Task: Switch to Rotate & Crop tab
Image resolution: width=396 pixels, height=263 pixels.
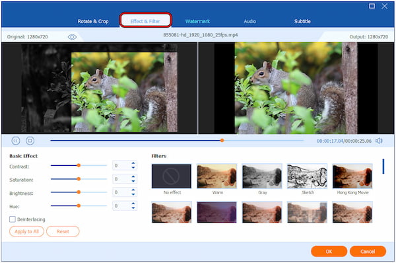Action: point(93,21)
